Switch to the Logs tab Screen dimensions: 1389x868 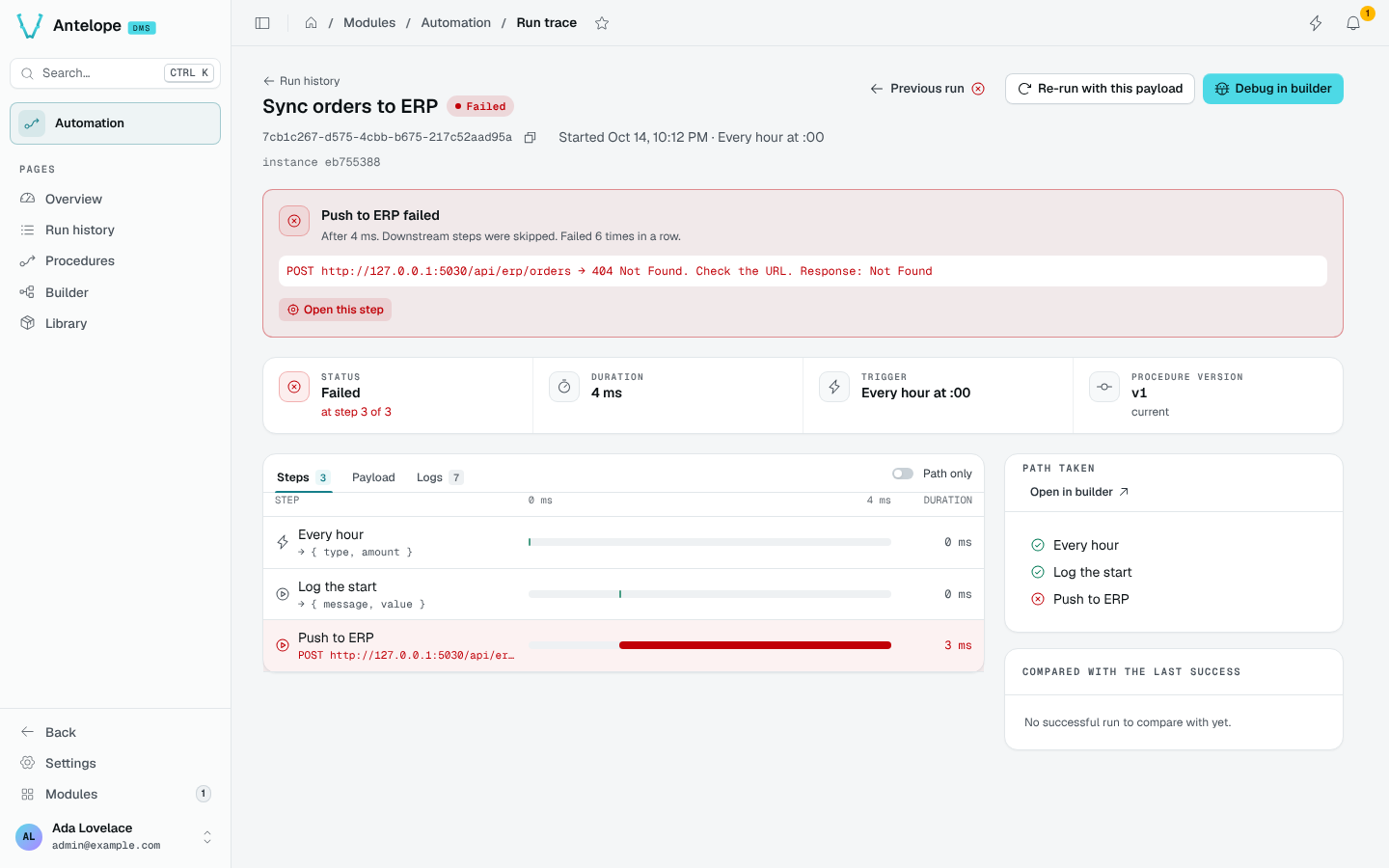click(x=440, y=477)
